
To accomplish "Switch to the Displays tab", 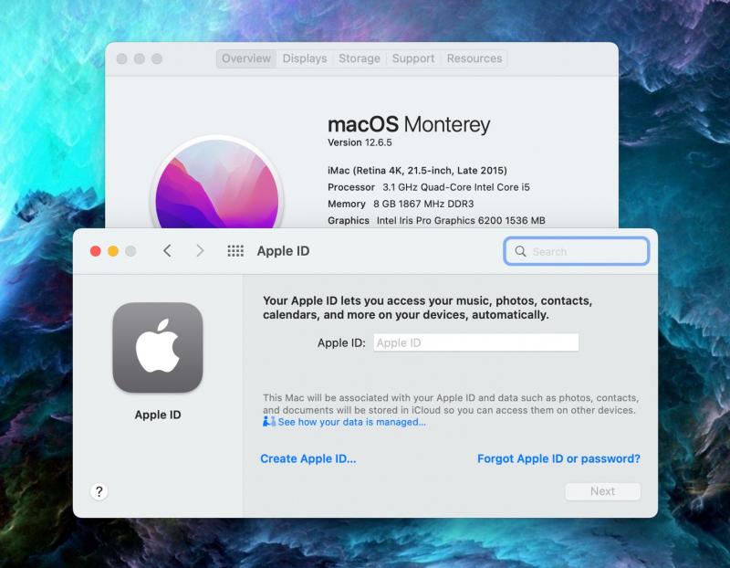I will (305, 58).
